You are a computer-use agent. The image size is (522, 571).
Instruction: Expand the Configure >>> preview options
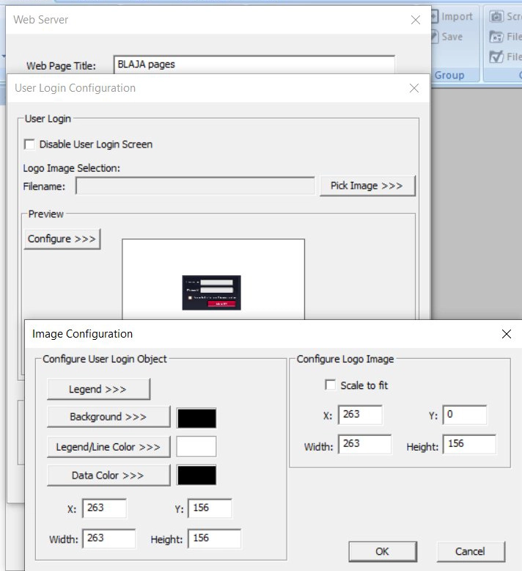pyautogui.click(x=62, y=239)
